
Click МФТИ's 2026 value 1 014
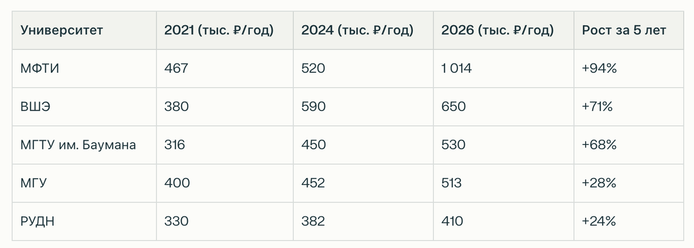click(x=456, y=69)
